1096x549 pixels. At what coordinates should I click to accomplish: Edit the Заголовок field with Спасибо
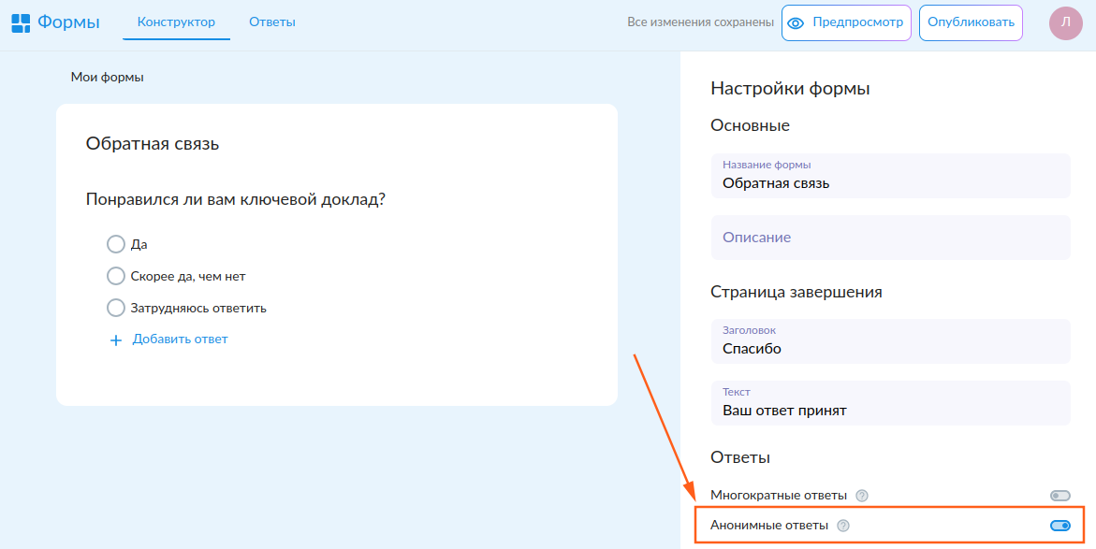890,340
